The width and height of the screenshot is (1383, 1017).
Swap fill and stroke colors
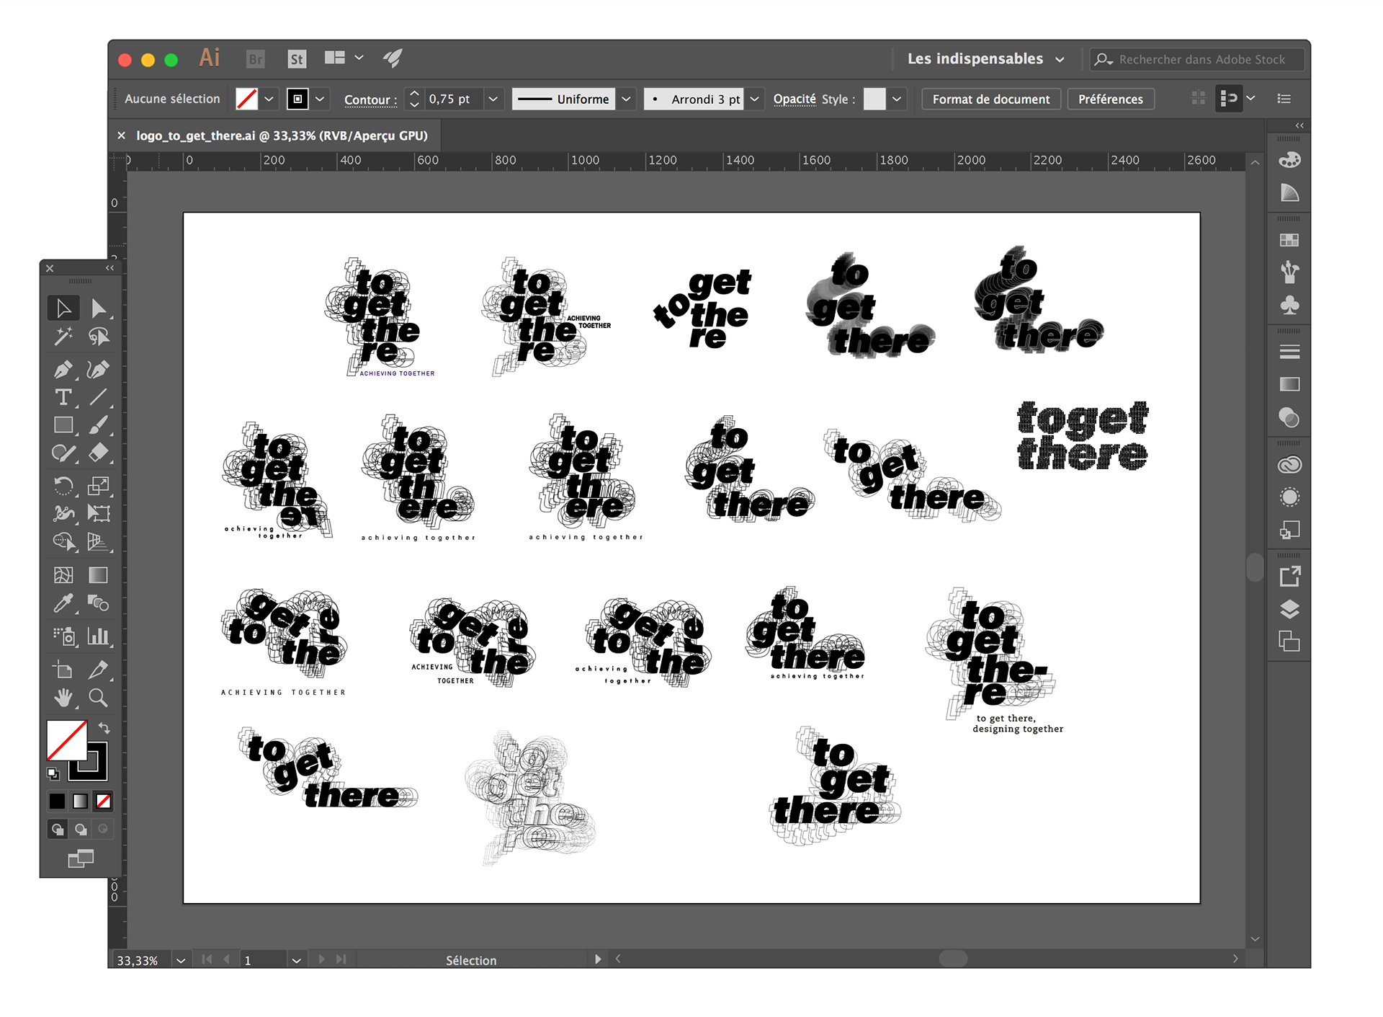(104, 728)
